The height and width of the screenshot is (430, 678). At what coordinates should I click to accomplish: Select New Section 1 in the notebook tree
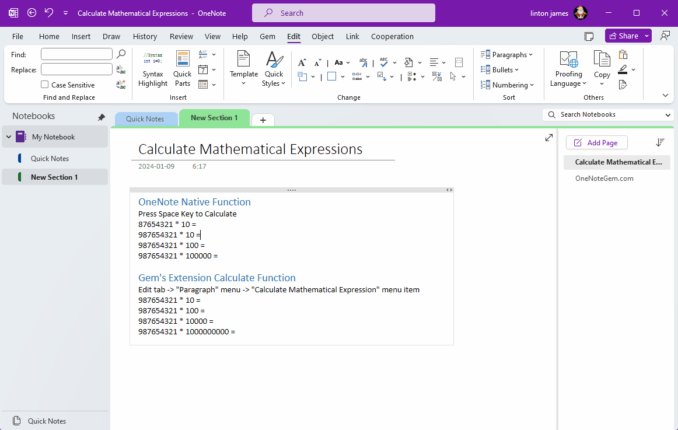54,177
